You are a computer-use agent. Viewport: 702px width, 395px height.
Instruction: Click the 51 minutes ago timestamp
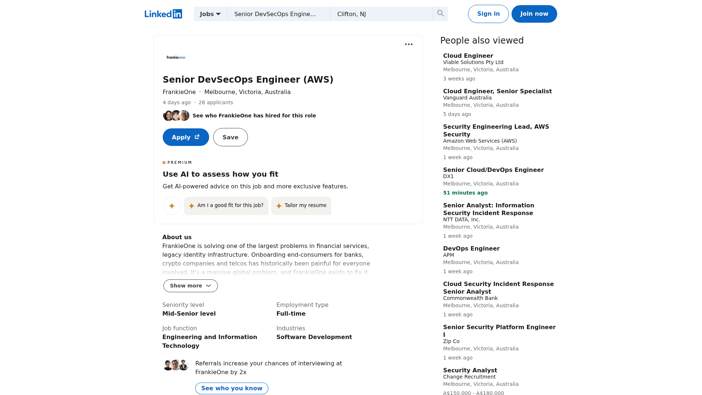465,193
